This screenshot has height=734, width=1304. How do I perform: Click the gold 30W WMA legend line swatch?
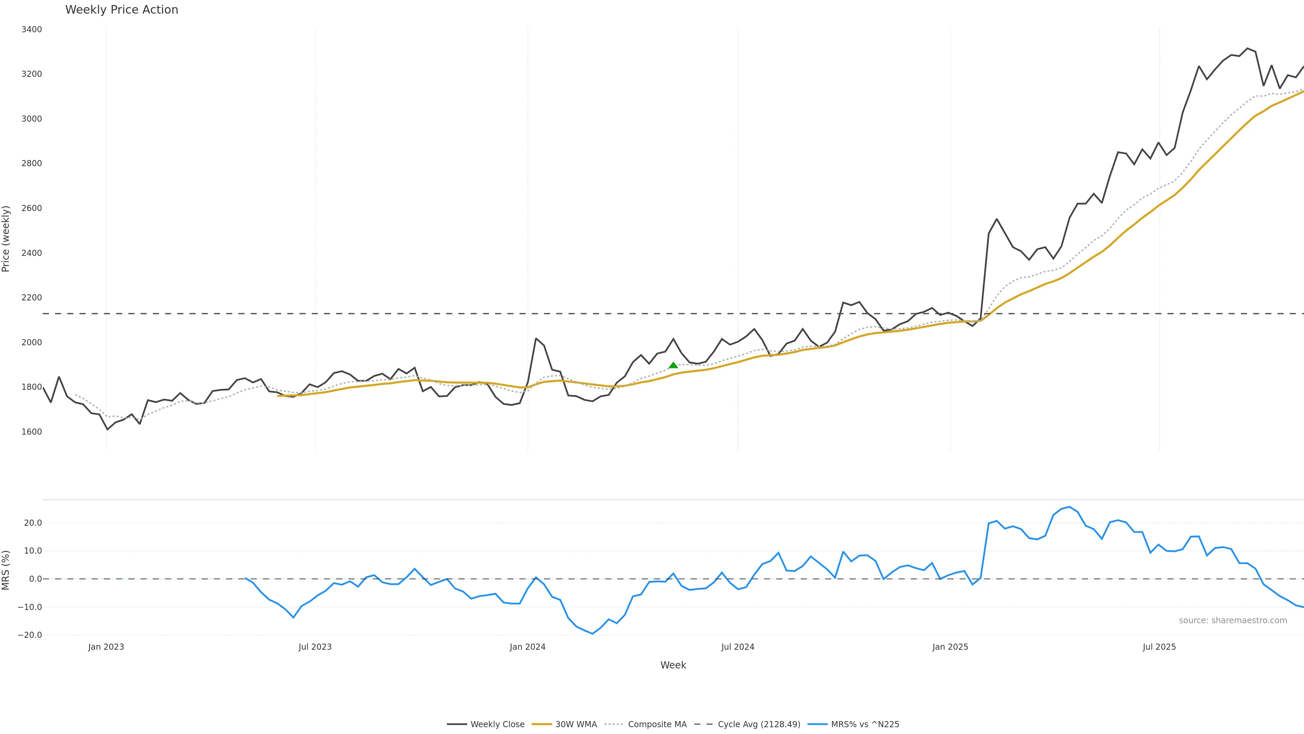coord(542,724)
